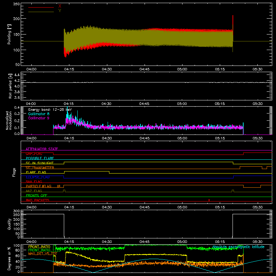Select 'Energy band: 12-25 keV' label
The height and width of the screenshot is (276, 276).
pyautogui.click(x=50, y=110)
